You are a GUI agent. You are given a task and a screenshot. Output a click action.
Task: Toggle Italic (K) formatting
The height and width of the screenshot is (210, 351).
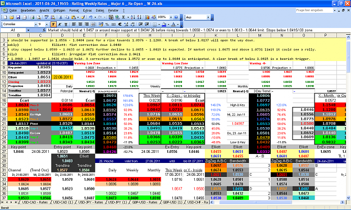tap(60, 24)
